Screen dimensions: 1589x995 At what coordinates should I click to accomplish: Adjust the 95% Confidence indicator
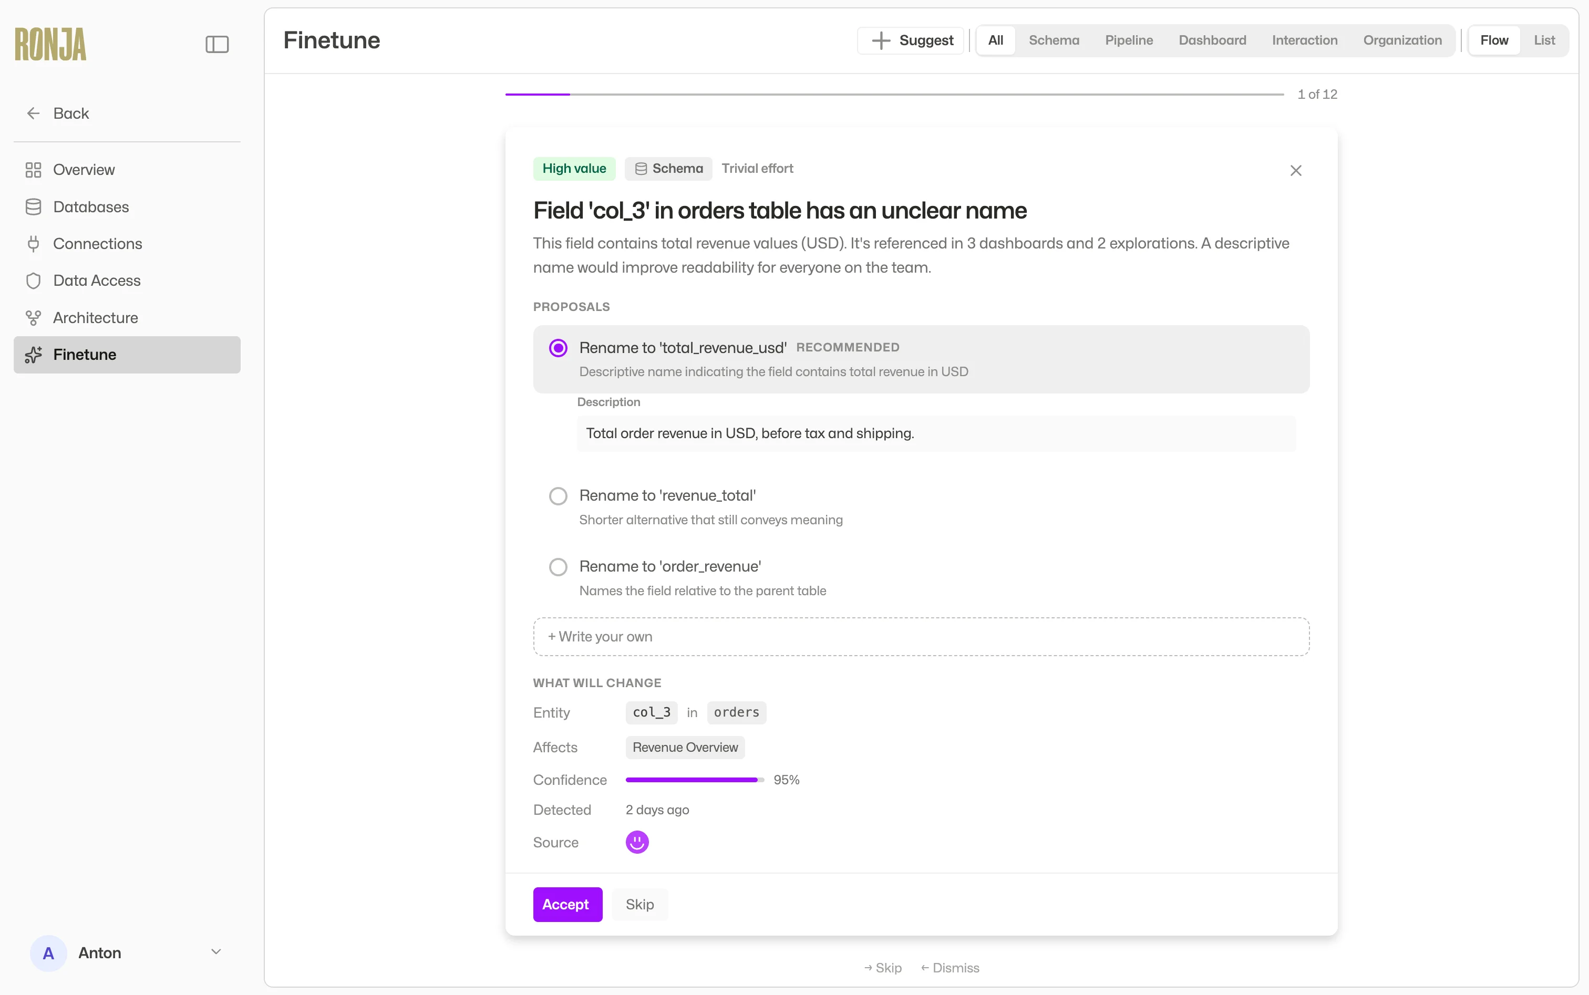point(692,780)
